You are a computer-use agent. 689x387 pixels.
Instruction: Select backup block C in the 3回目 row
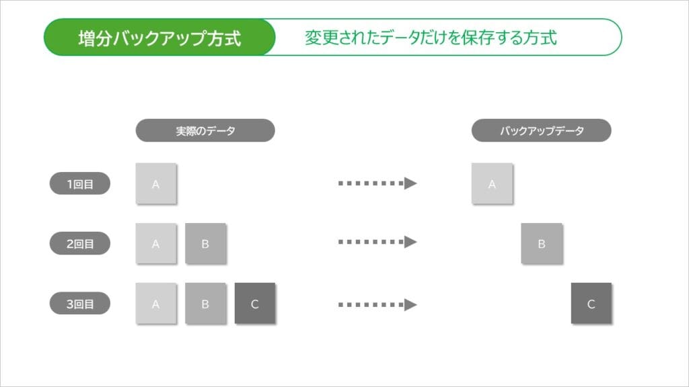click(x=591, y=304)
